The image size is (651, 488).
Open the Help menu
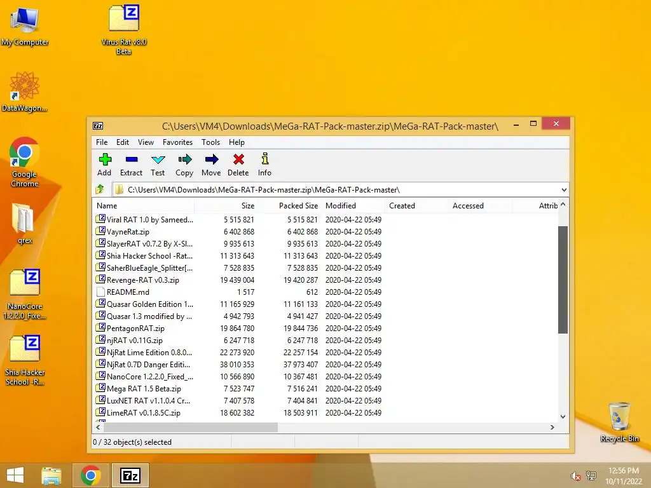[x=236, y=142]
